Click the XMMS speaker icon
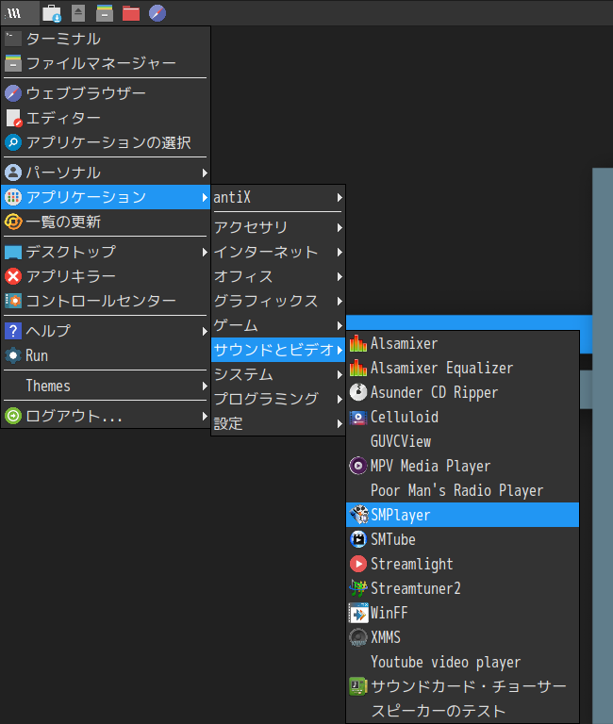This screenshot has width=613, height=724. (x=358, y=637)
